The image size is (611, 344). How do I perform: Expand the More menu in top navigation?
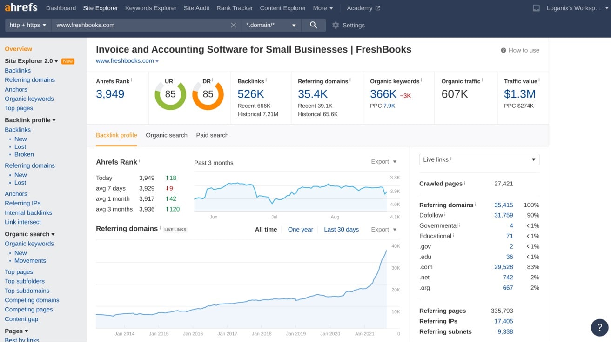(x=323, y=8)
